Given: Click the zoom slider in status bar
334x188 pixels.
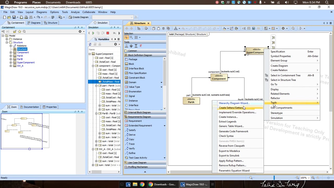Looking at the screenshot, I should (x=274, y=178).
